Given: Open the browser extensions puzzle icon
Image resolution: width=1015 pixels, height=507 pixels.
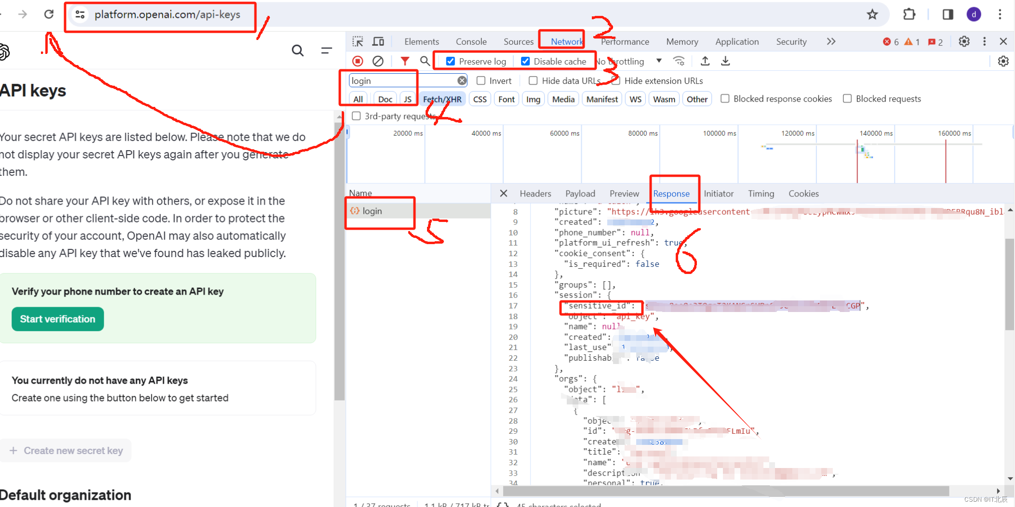Looking at the screenshot, I should point(909,14).
